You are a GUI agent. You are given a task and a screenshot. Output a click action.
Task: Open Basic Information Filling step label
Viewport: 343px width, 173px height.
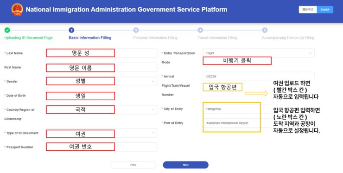[x=90, y=38]
